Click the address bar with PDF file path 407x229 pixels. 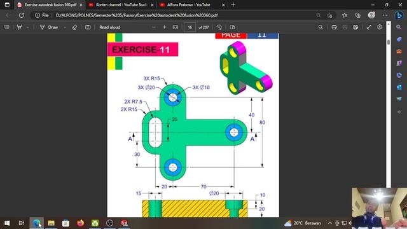[137, 15]
